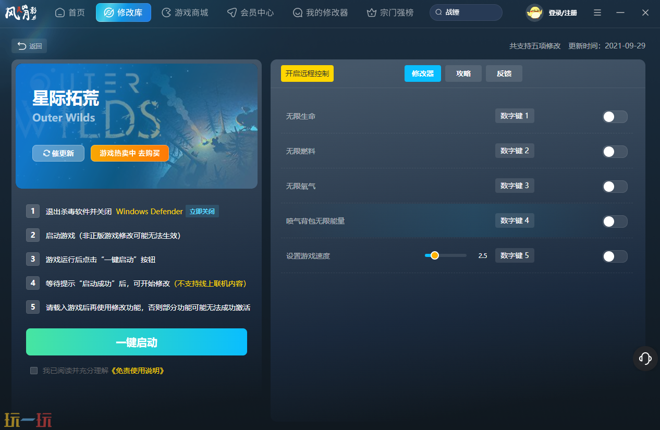Open 《免责使用说明》 disclaimer link
660x430 pixels.
[138, 371]
